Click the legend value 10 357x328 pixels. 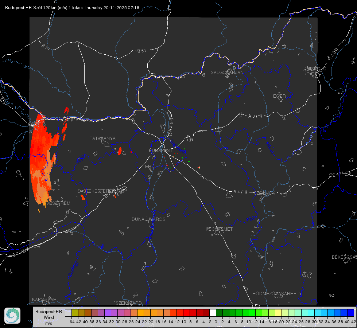coord(249,322)
